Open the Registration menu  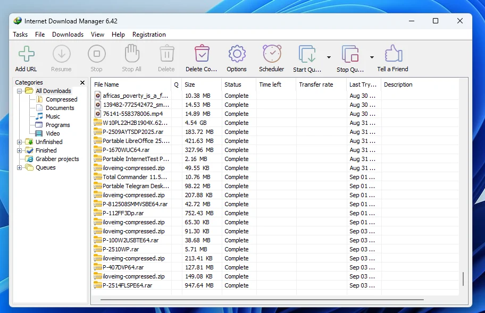pos(149,35)
